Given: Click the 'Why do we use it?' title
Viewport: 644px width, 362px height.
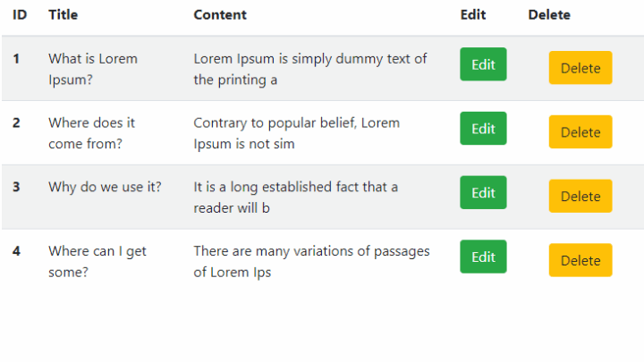Looking at the screenshot, I should [x=105, y=187].
